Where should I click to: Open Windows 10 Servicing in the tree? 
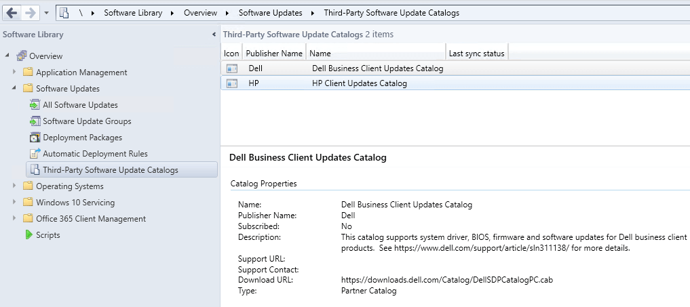(75, 203)
